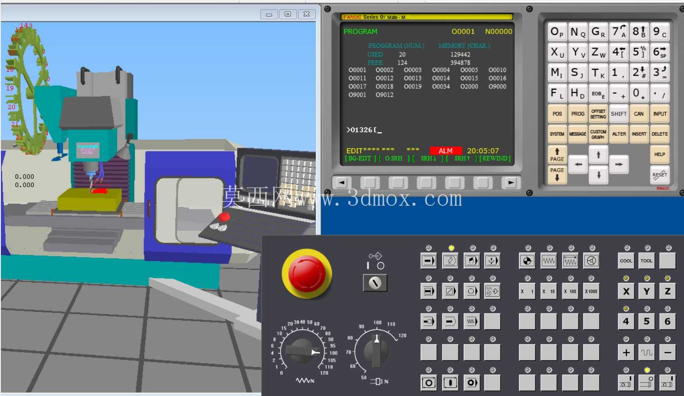Open the POS position key

pos(557,113)
